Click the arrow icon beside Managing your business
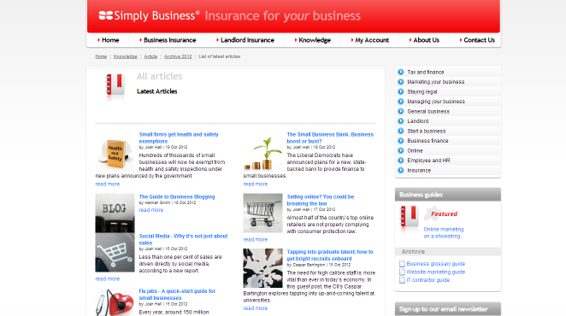Viewport: 566px width, 316px height. click(x=401, y=102)
